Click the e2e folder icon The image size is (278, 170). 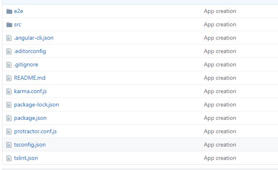pos(9,11)
